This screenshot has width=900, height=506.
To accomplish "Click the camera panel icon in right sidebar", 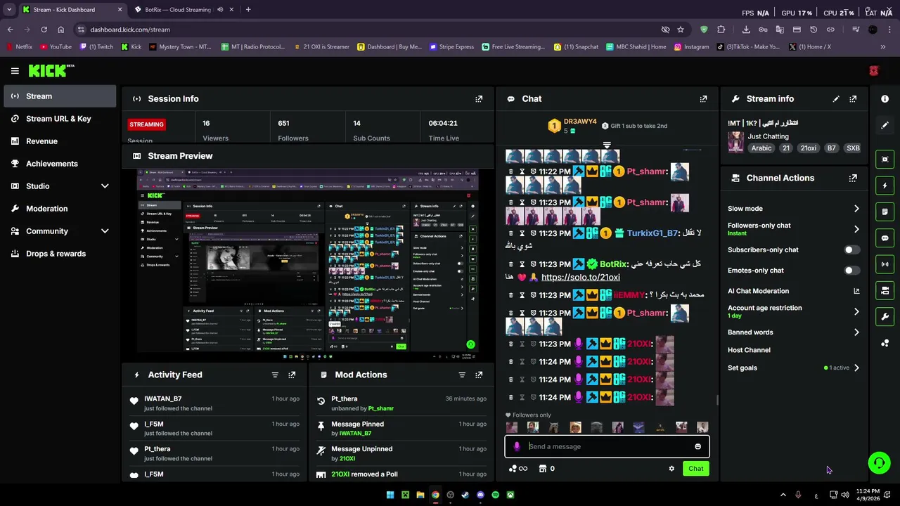I will pyautogui.click(x=885, y=290).
